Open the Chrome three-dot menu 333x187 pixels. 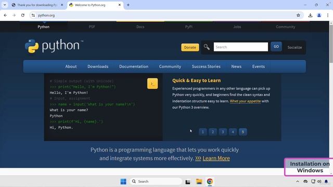[328, 15]
